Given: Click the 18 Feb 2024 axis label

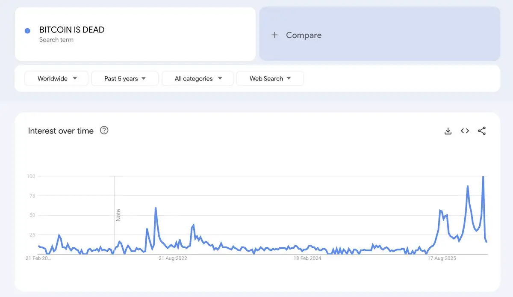Looking at the screenshot, I should pos(307,258).
